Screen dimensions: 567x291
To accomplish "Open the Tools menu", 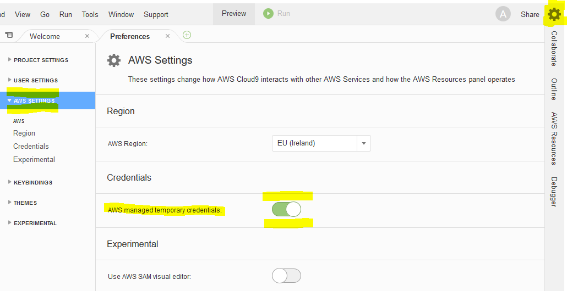I will [90, 14].
